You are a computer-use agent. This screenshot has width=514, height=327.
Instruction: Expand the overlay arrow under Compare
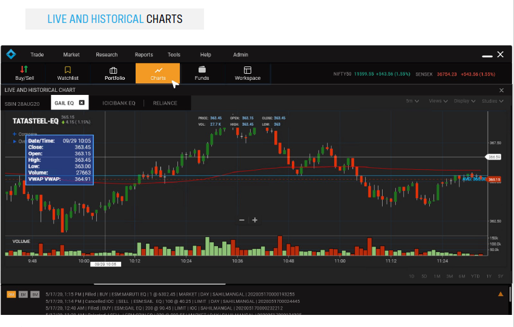(x=15, y=141)
